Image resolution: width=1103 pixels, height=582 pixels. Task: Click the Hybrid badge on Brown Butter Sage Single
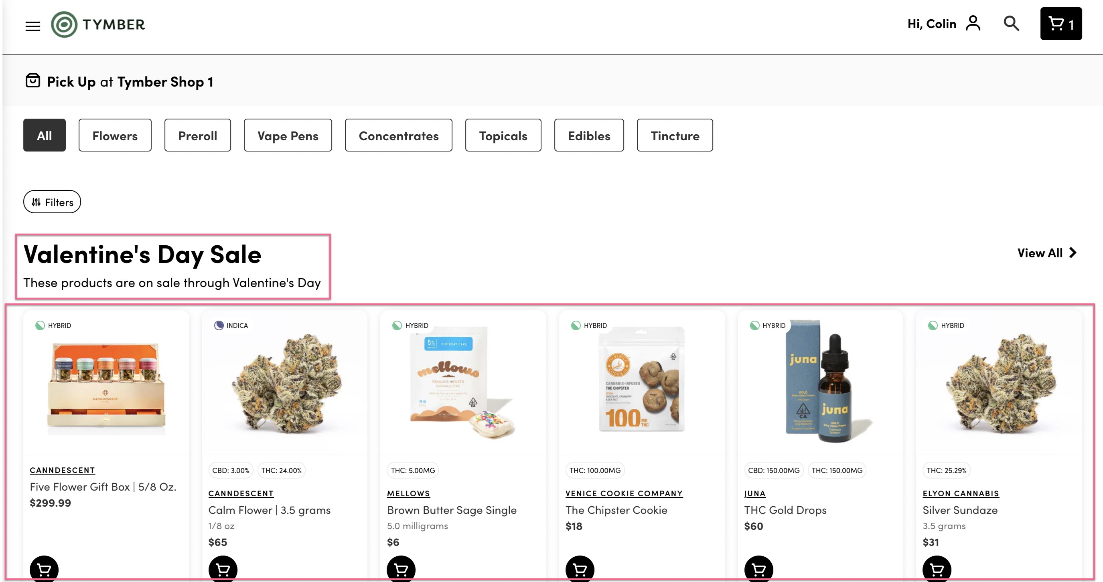point(410,325)
